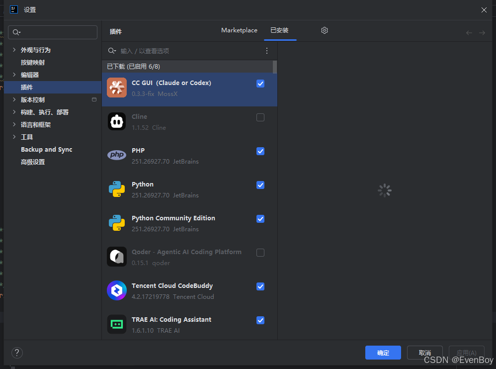This screenshot has height=369, width=496.
Task: Open Backup and Sync settings
Action: 47,149
